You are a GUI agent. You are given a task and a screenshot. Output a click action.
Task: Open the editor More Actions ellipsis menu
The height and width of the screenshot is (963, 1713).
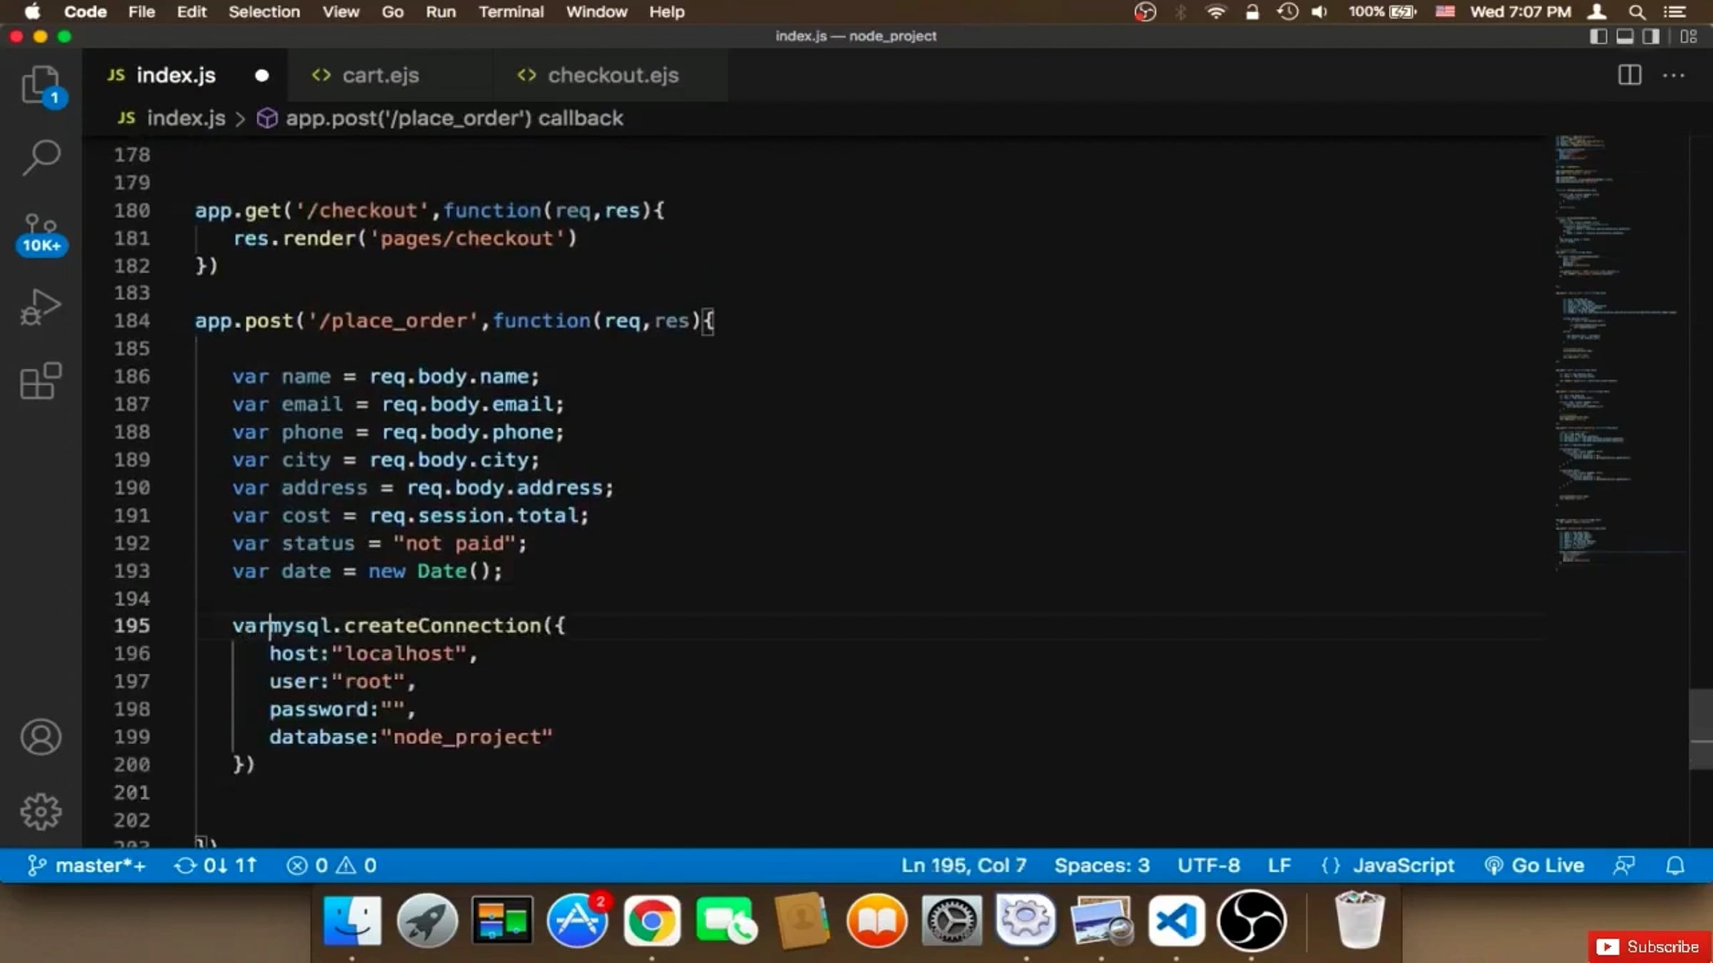click(x=1674, y=75)
